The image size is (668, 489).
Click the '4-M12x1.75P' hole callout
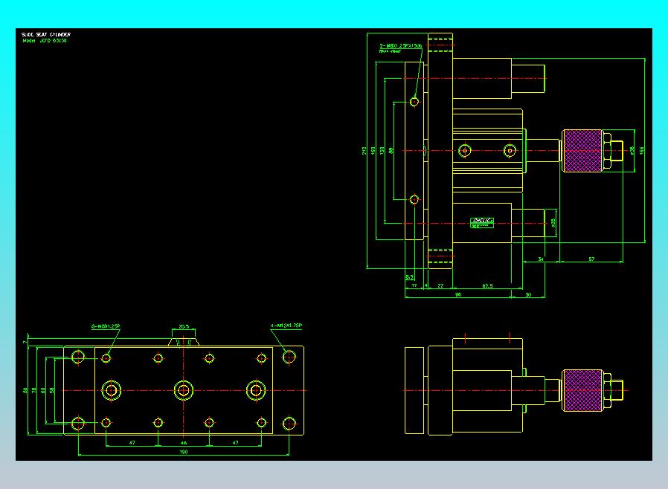pyautogui.click(x=286, y=326)
